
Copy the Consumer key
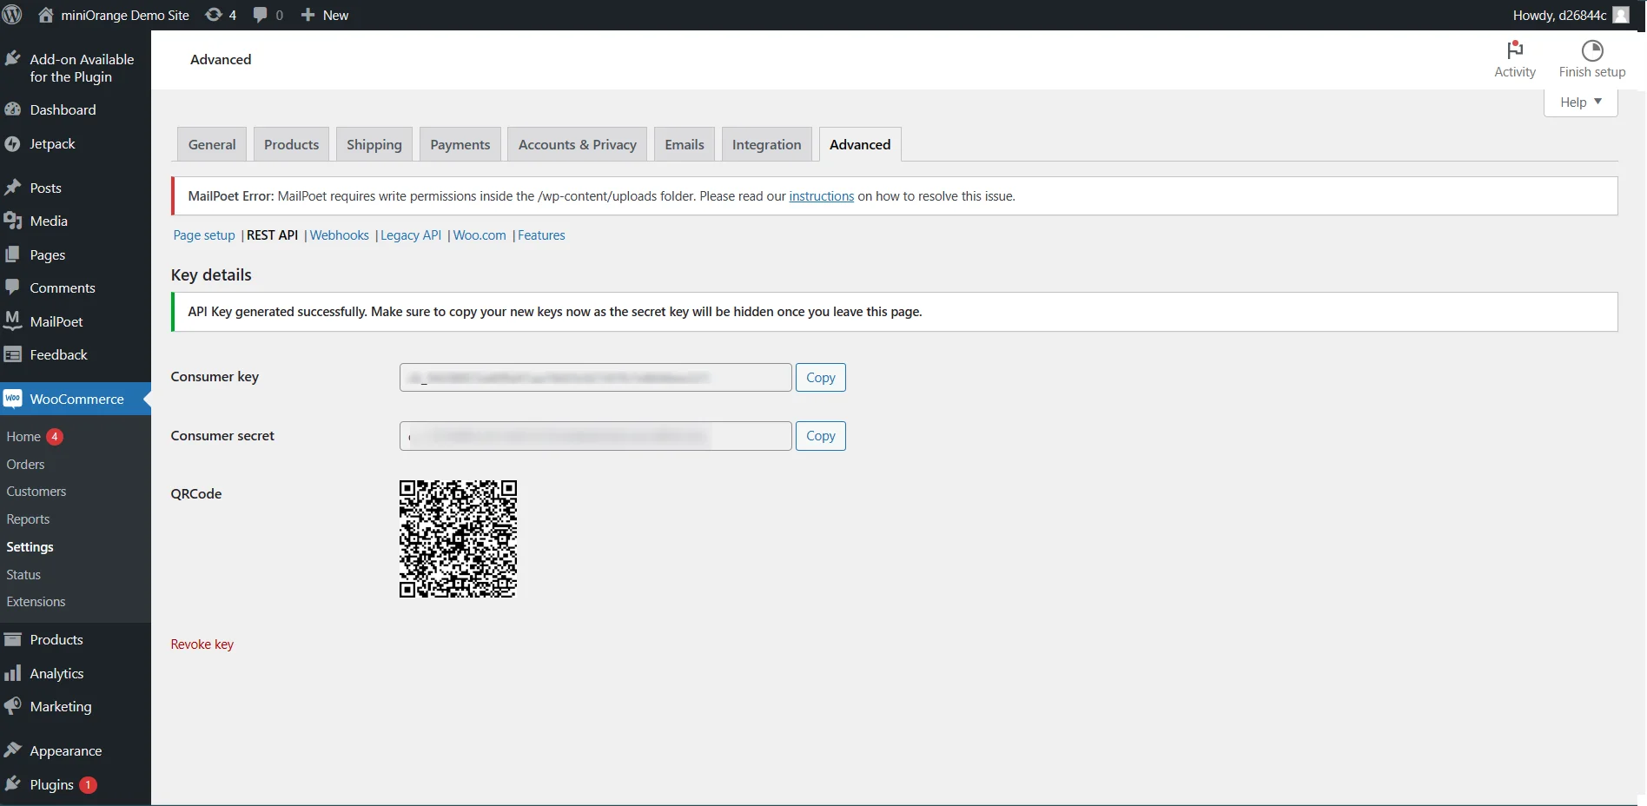pos(820,377)
